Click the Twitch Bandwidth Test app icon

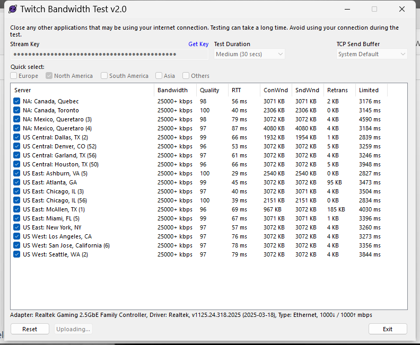(x=13, y=9)
